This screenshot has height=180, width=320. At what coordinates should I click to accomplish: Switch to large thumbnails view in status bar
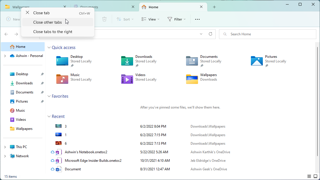315,176
